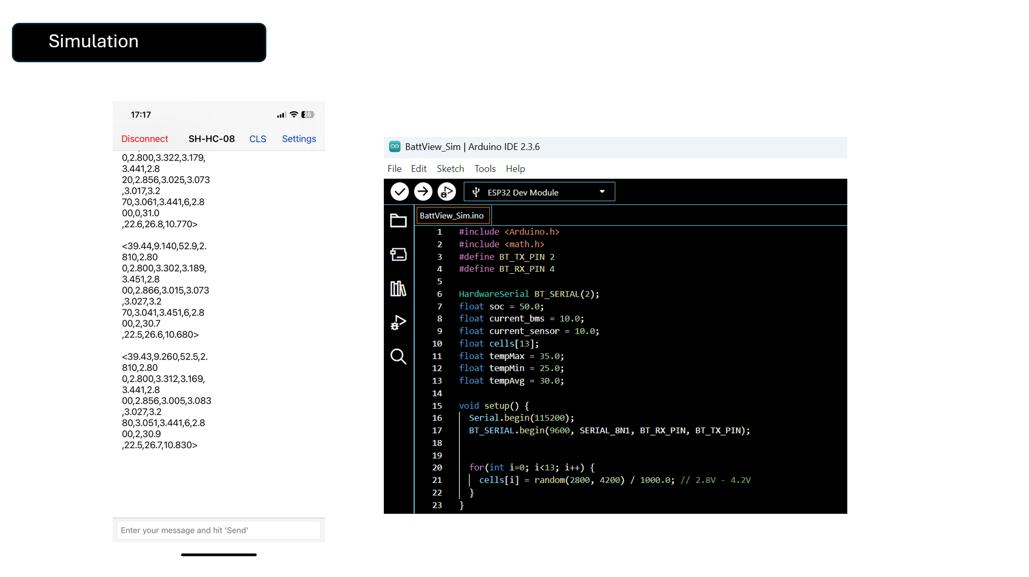
Task: Tap the red Disconnect button
Action: pyautogui.click(x=144, y=139)
